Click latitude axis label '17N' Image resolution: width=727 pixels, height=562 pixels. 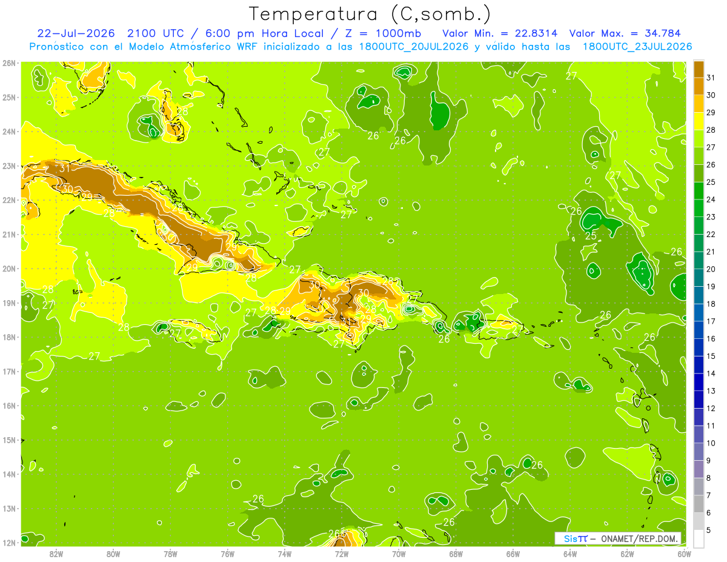click(x=9, y=372)
